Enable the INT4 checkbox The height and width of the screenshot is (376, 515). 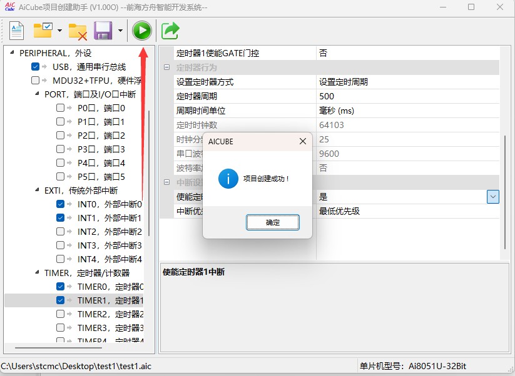tap(60, 259)
